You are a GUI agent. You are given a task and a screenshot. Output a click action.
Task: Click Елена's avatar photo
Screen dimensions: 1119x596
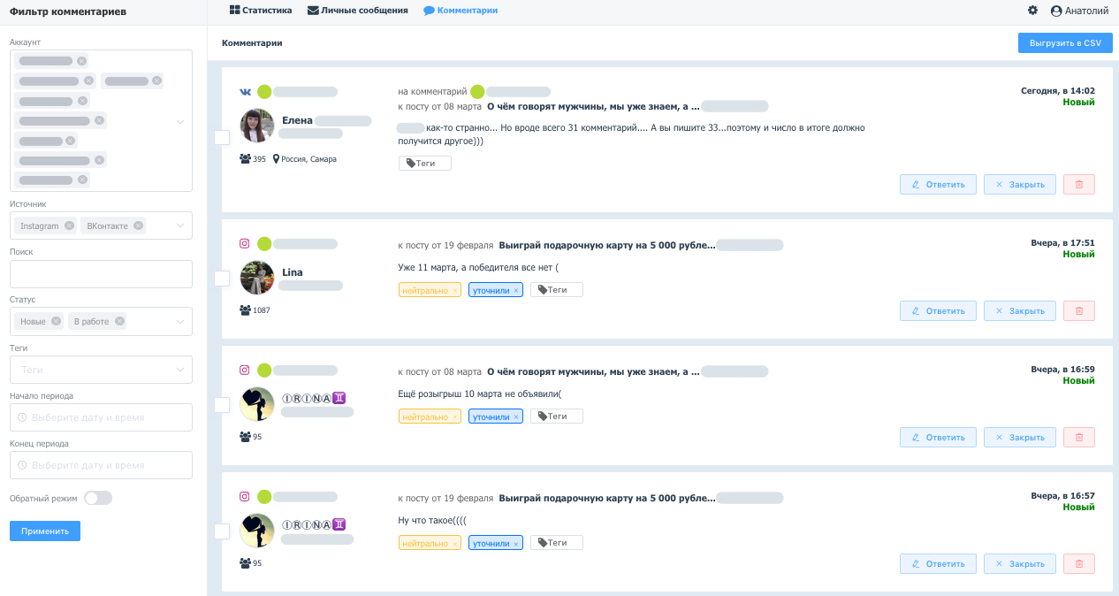[257, 126]
